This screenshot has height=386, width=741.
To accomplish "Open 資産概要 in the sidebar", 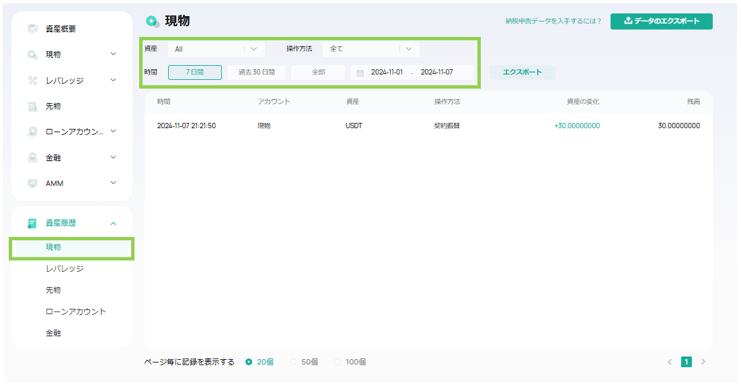I will click(x=61, y=30).
